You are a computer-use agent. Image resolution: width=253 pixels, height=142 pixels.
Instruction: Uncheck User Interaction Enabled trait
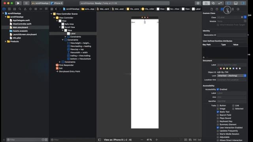point(218,128)
